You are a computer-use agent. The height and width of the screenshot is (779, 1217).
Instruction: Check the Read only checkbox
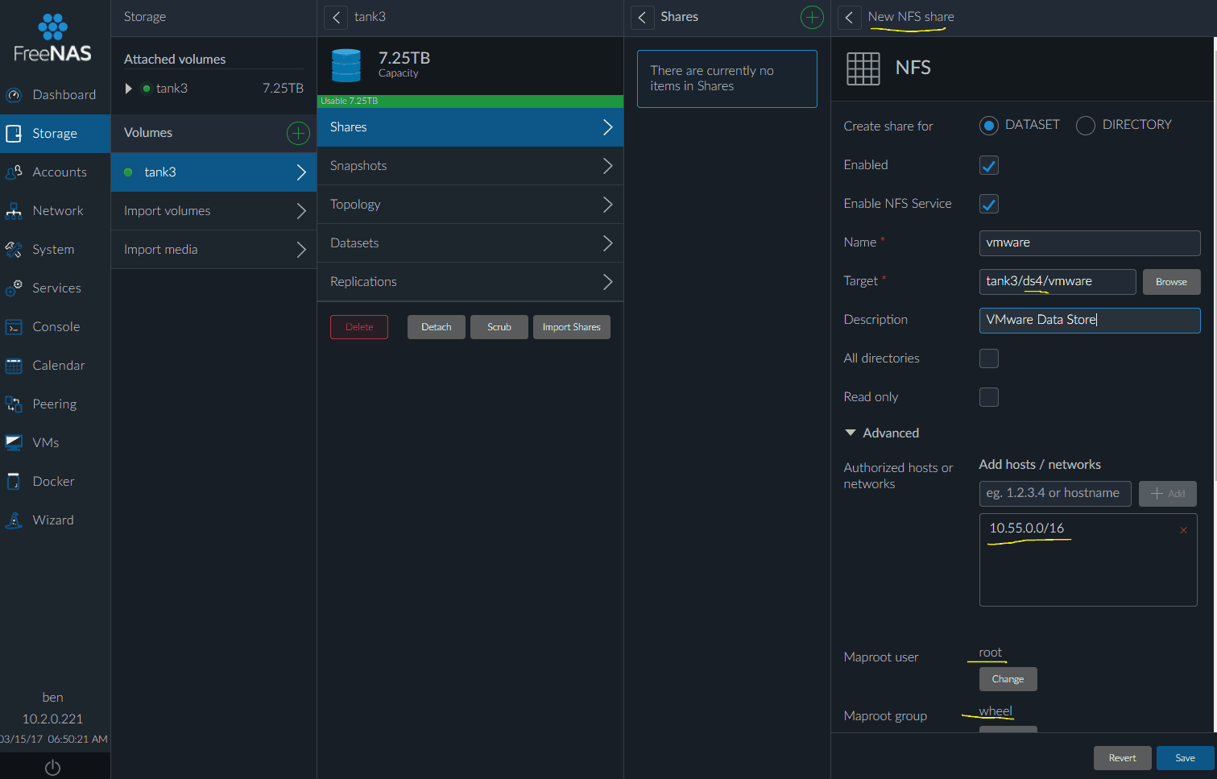[x=989, y=397]
